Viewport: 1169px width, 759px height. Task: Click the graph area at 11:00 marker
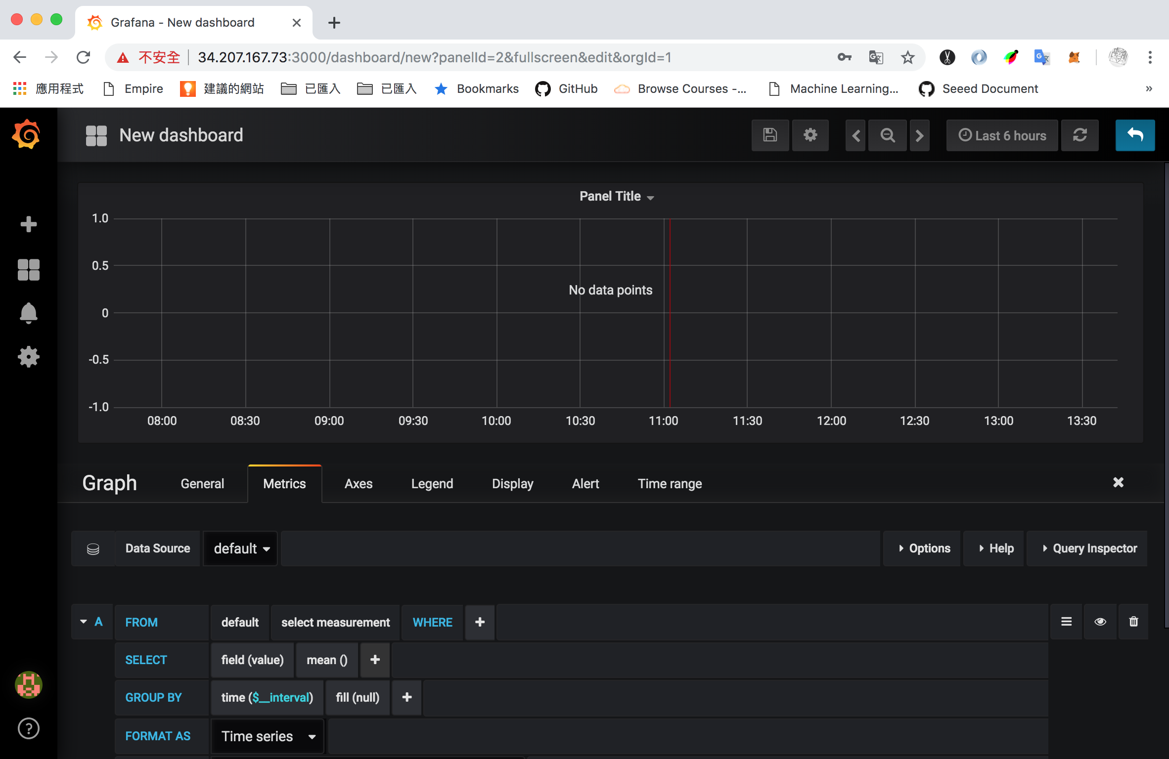click(x=664, y=313)
